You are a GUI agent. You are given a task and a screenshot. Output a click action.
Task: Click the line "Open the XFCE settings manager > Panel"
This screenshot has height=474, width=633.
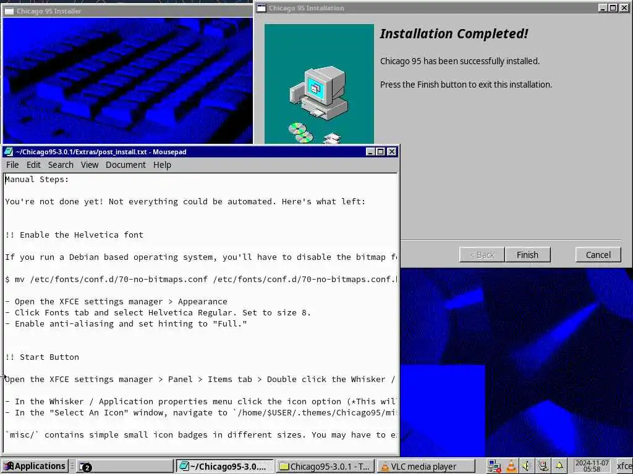(x=201, y=380)
